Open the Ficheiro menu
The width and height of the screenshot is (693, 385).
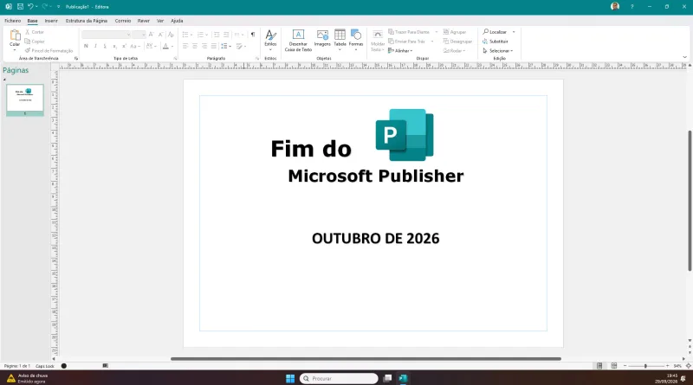pos(12,21)
